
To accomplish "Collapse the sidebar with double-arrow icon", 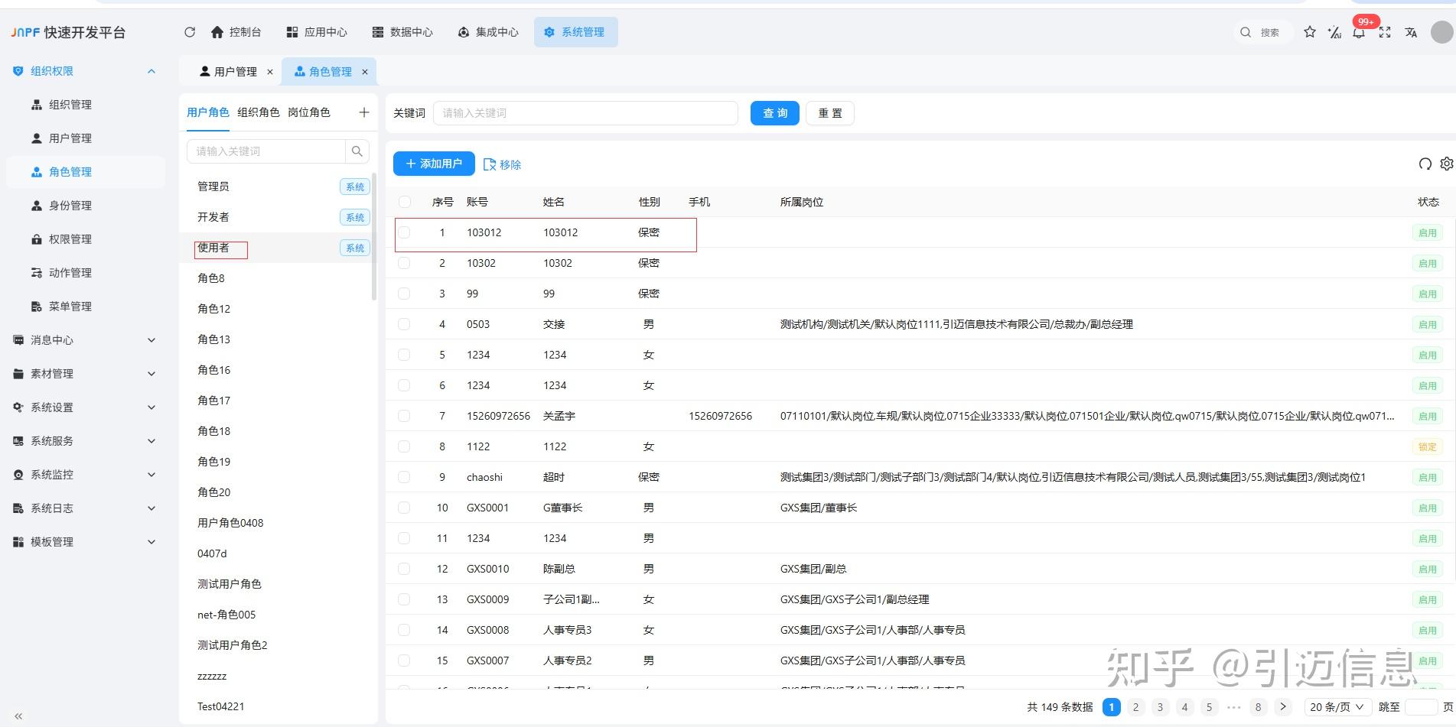I will (x=18, y=716).
